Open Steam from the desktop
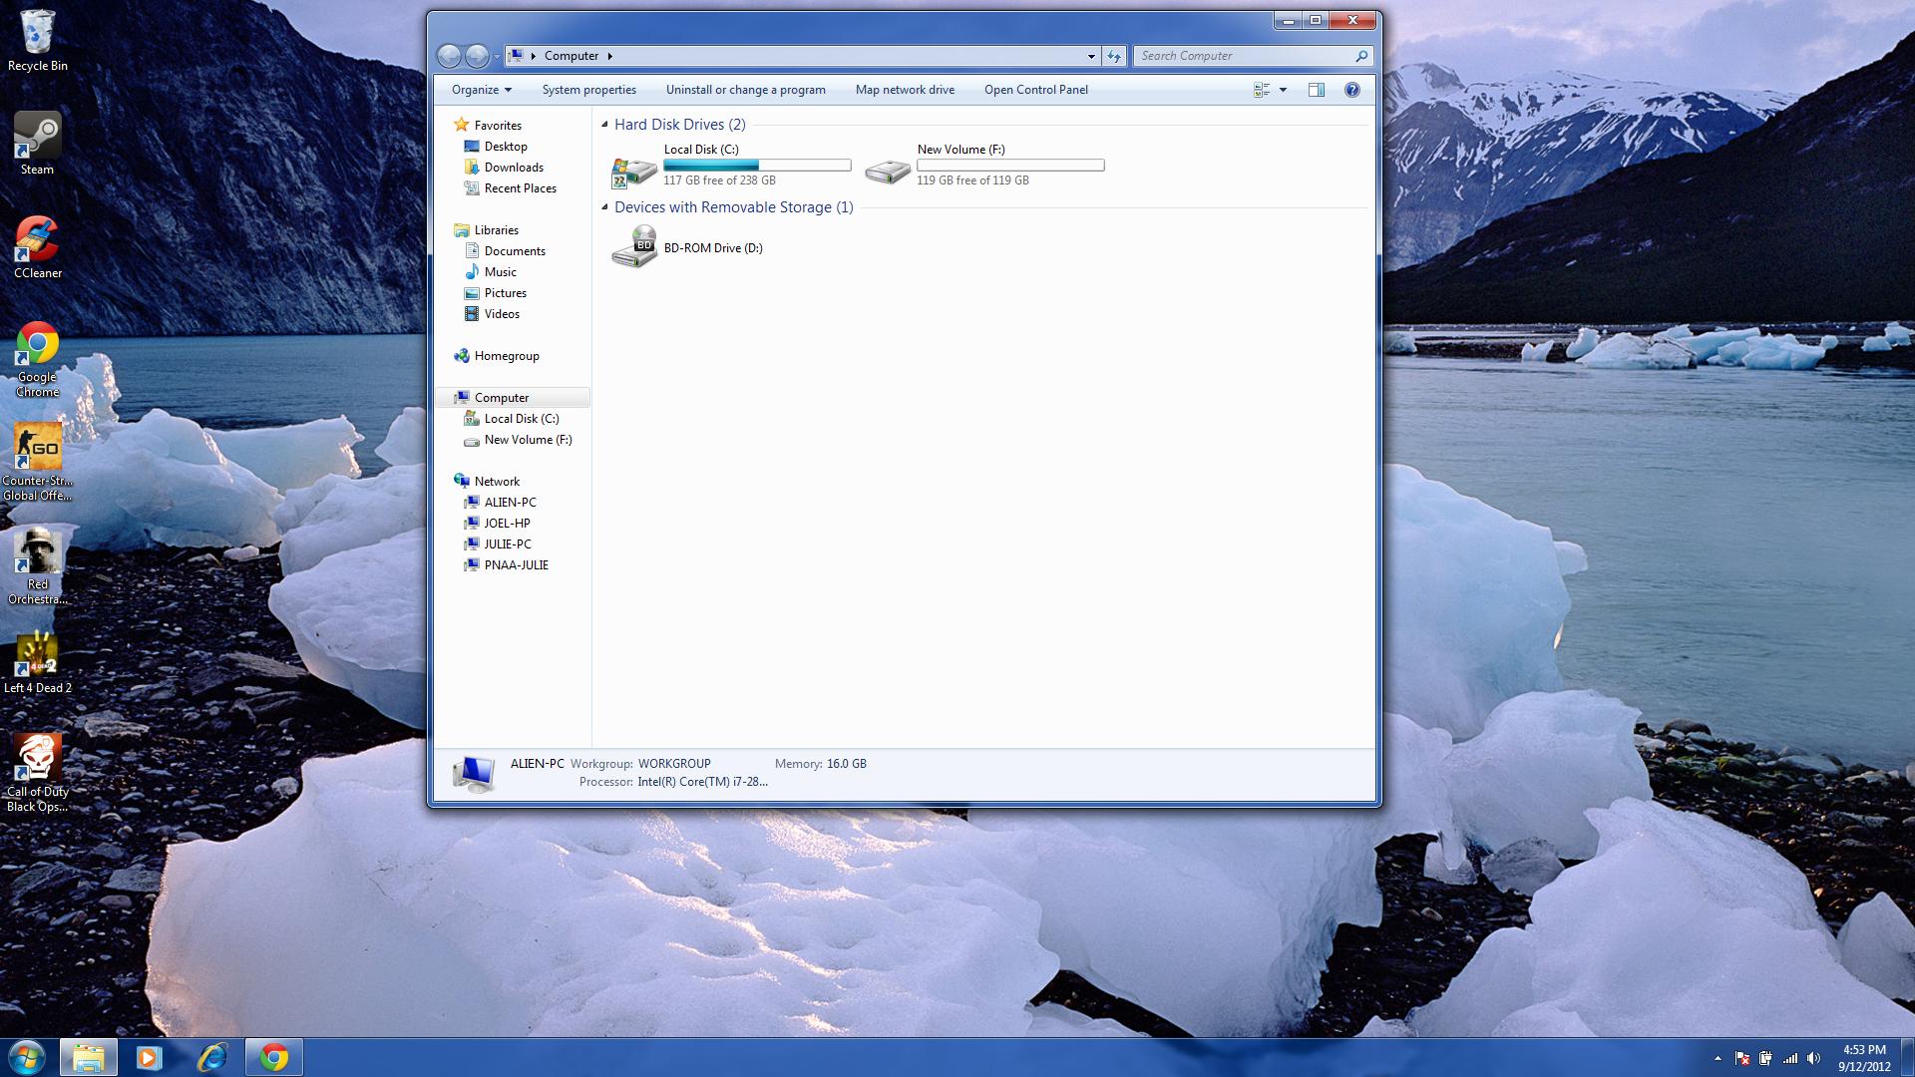 pyautogui.click(x=37, y=137)
